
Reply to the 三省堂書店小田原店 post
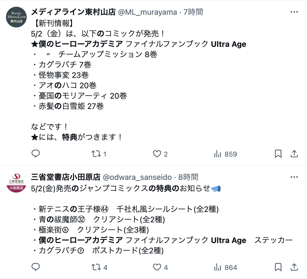36,267
